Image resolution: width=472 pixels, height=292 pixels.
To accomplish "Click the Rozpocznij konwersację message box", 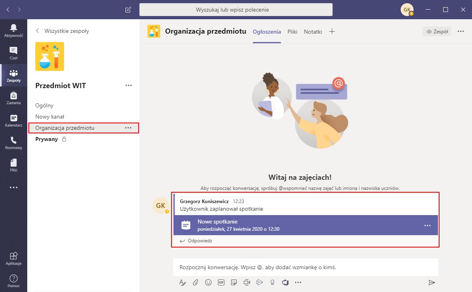I will coord(306,267).
